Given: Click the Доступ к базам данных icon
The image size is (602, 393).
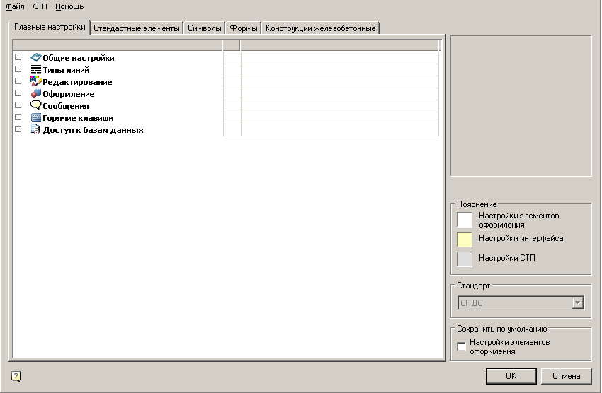Looking at the screenshot, I should (x=36, y=130).
